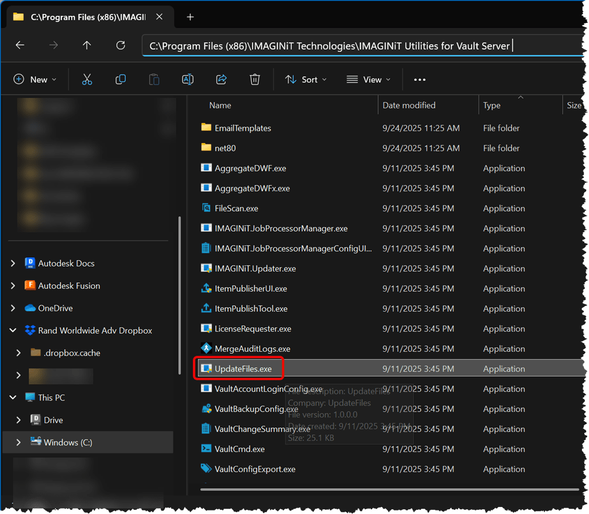Open the Sort dropdown menu
The width and height of the screenshot is (589, 514).
(306, 80)
